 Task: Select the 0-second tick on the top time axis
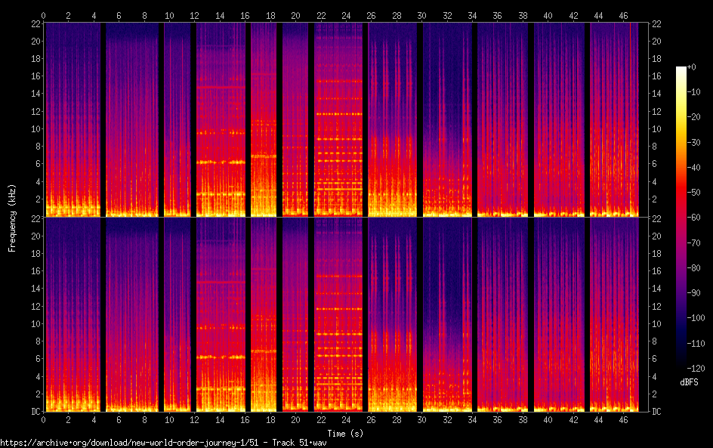point(44,14)
